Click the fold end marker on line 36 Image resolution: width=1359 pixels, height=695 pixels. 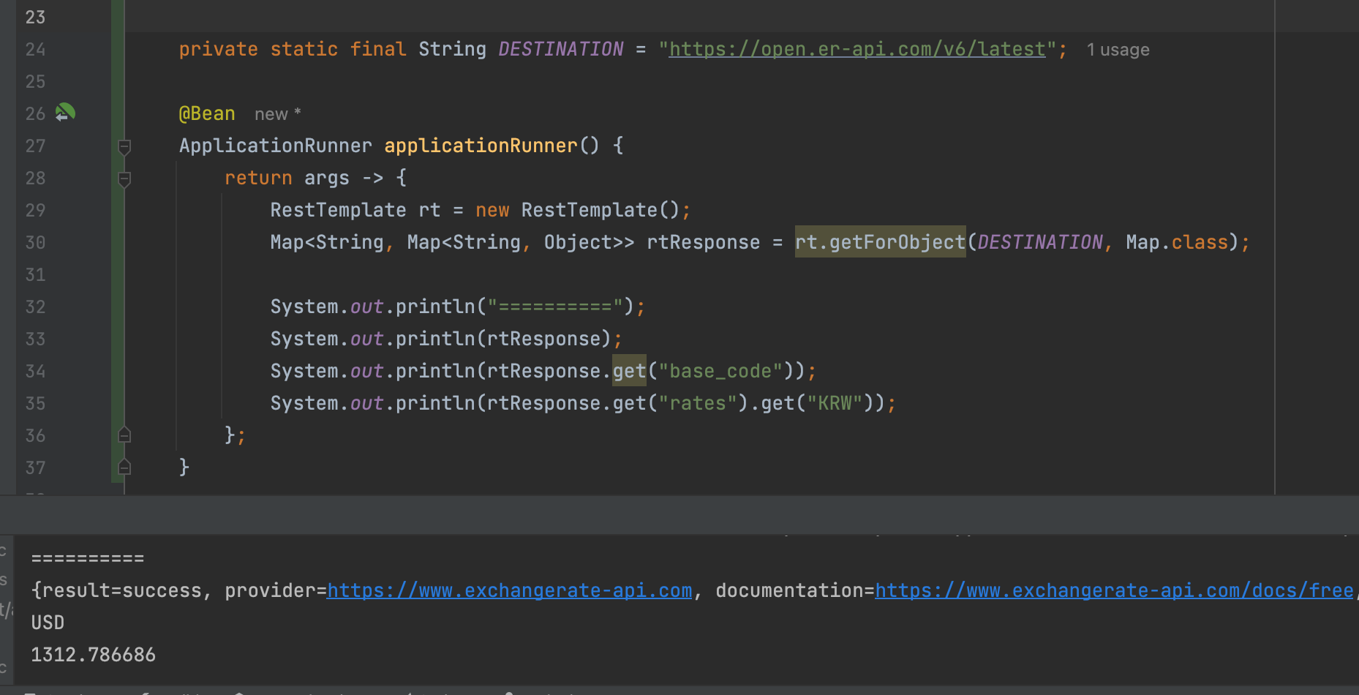point(124,435)
